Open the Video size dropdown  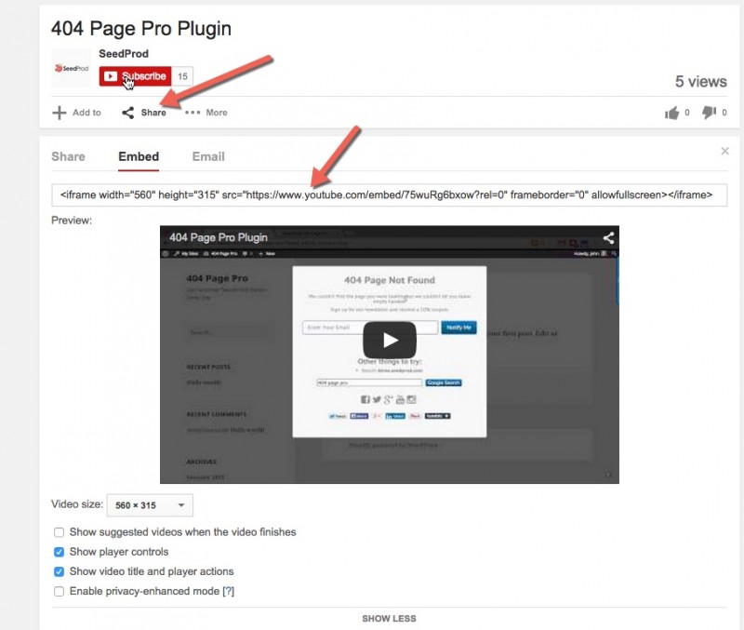click(x=147, y=504)
